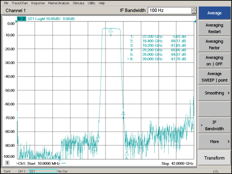Click marker 6 on the trace
This screenshot has height=174, width=232.
181,131
